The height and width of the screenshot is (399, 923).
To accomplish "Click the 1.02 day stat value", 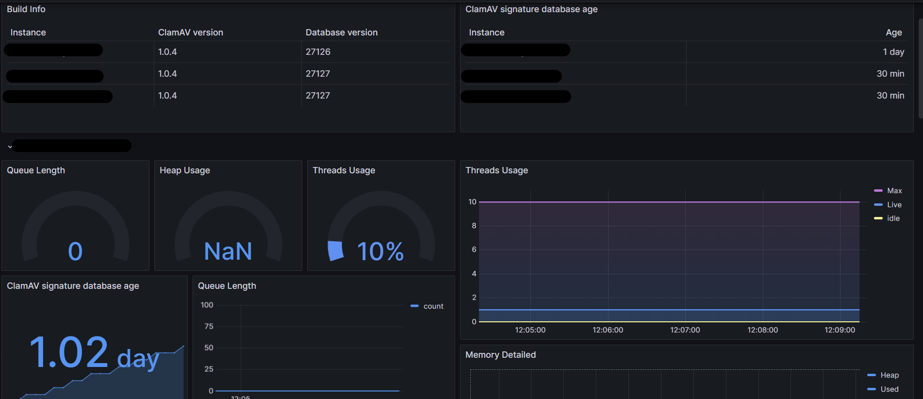I will tap(94, 353).
